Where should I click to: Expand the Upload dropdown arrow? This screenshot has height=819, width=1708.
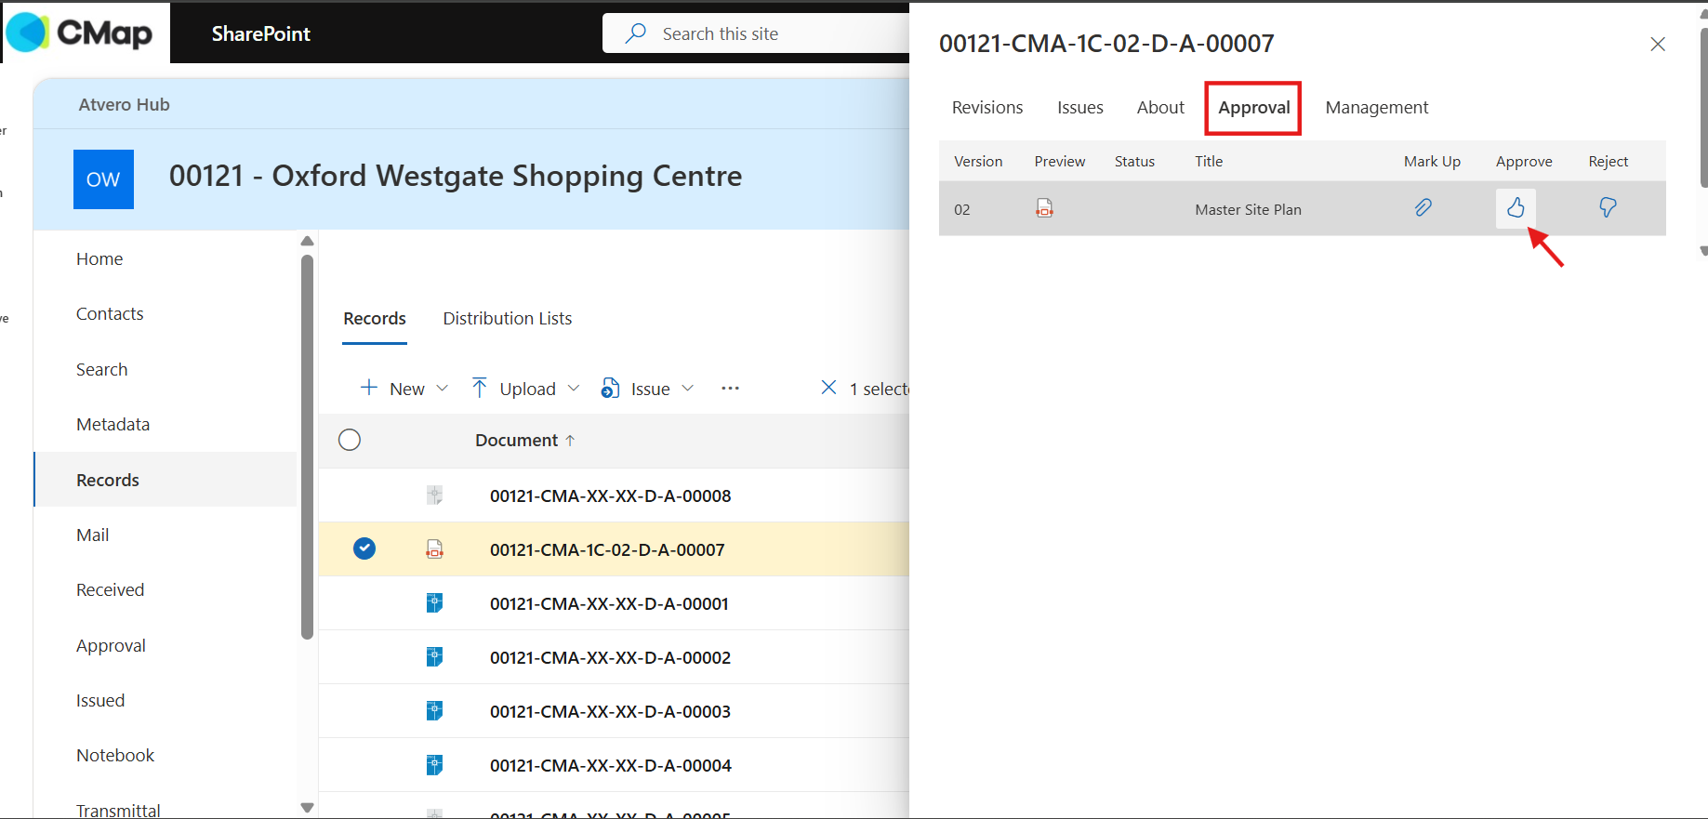[574, 389]
